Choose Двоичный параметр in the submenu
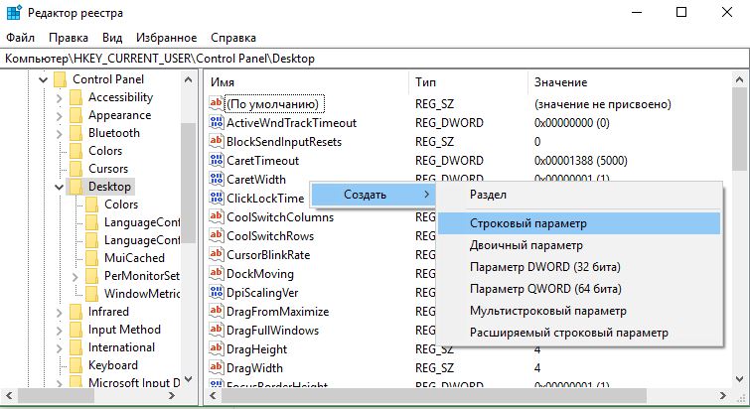Image resolution: width=750 pixels, height=409 pixels. pos(579,245)
